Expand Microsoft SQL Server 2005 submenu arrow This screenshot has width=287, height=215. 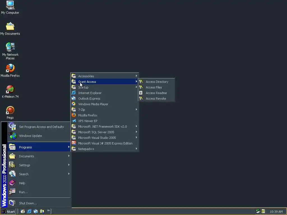136,132
